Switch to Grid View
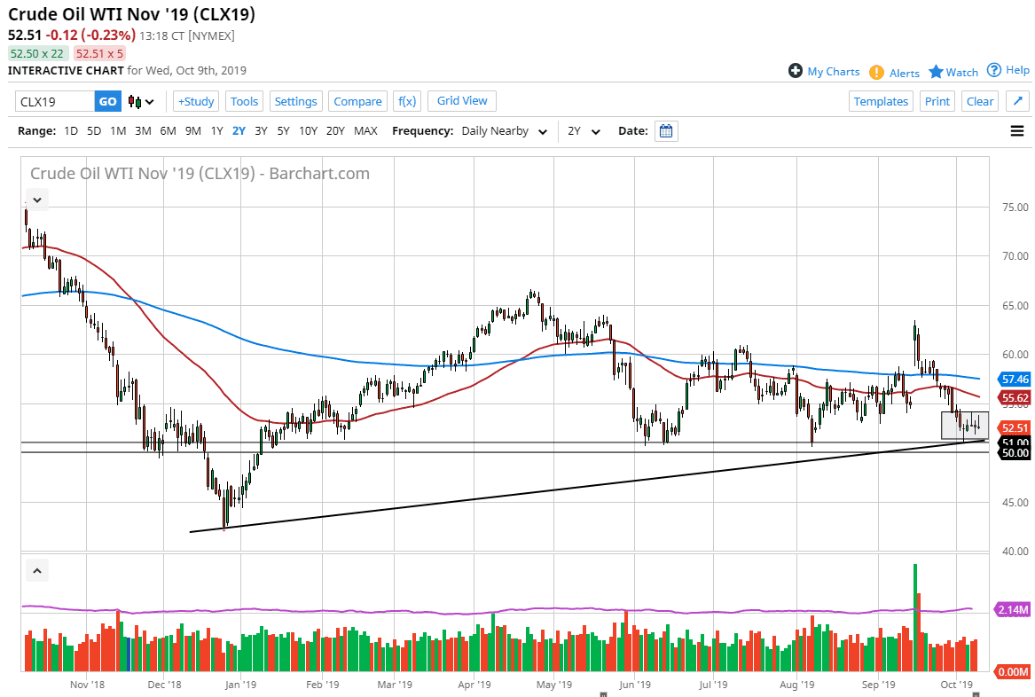 point(461,101)
